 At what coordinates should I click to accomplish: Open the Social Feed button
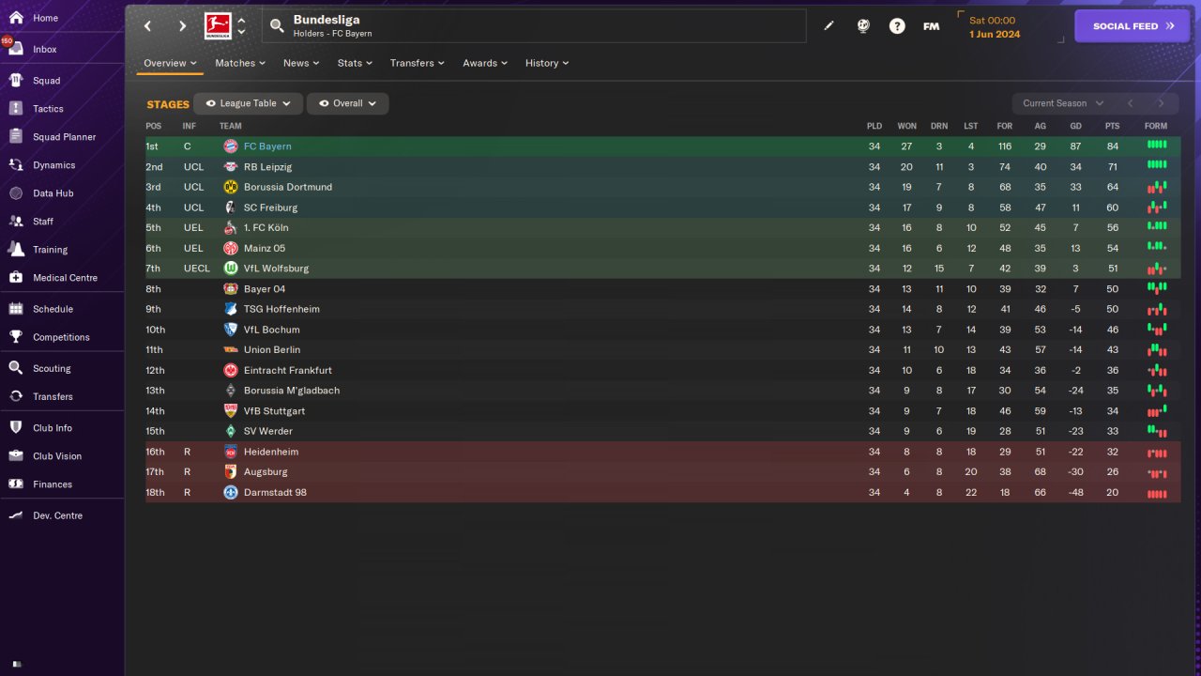[1133, 26]
